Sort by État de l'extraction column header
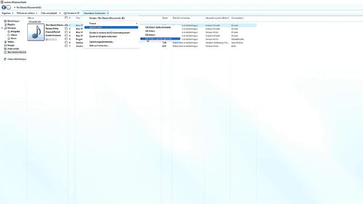The image size is (363, 204). [181, 18]
